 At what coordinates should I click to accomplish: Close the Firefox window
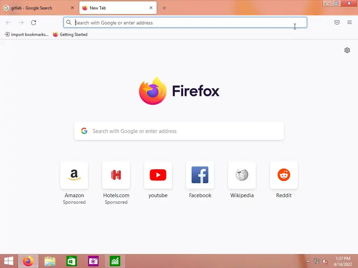point(349,3)
